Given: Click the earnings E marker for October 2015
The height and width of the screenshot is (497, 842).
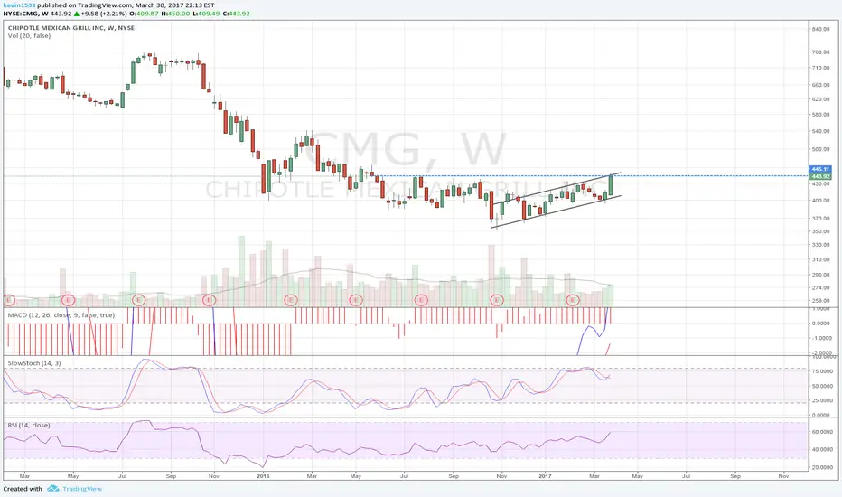Looking at the screenshot, I should [209, 300].
